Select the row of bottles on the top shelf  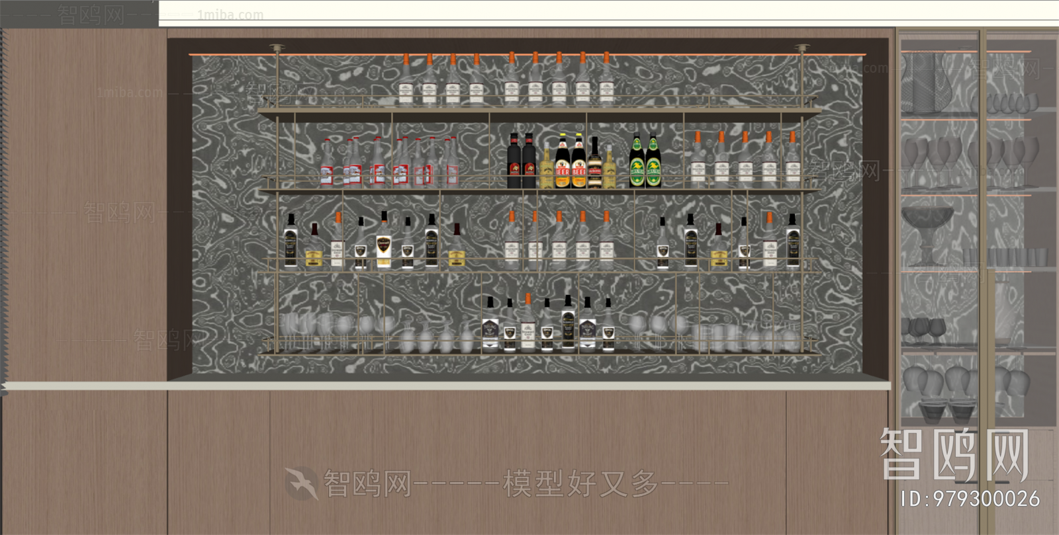tap(506, 81)
